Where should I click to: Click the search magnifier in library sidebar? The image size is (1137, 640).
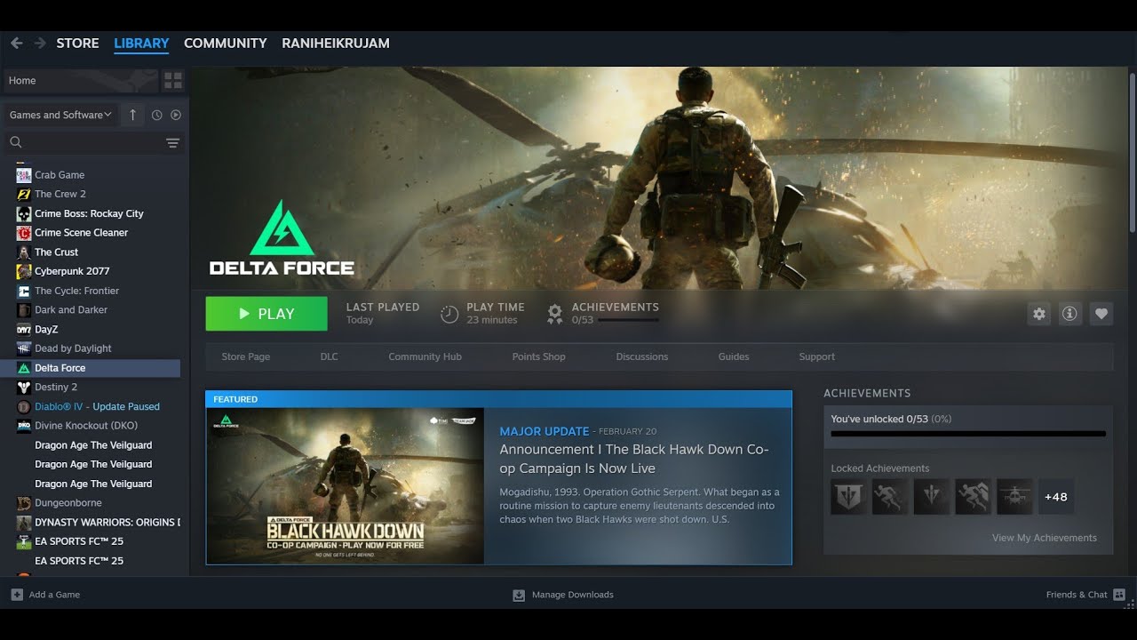[15, 142]
